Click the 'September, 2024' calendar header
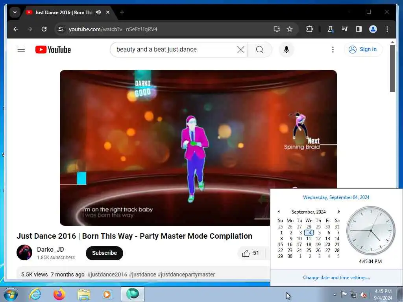 [x=309, y=212]
